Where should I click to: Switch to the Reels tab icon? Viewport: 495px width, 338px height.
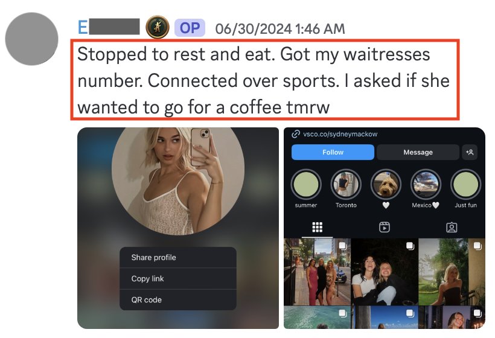click(384, 227)
